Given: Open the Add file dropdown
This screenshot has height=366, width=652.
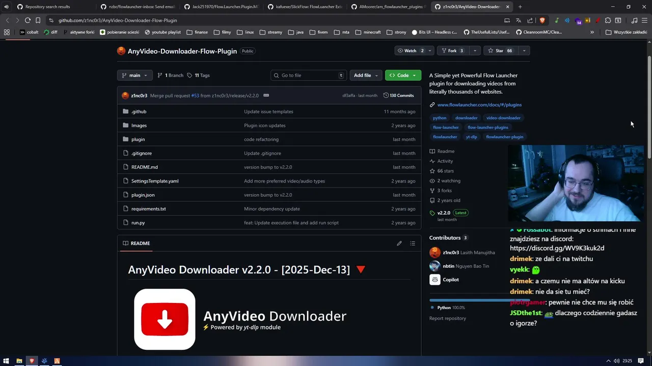Looking at the screenshot, I should click(366, 75).
